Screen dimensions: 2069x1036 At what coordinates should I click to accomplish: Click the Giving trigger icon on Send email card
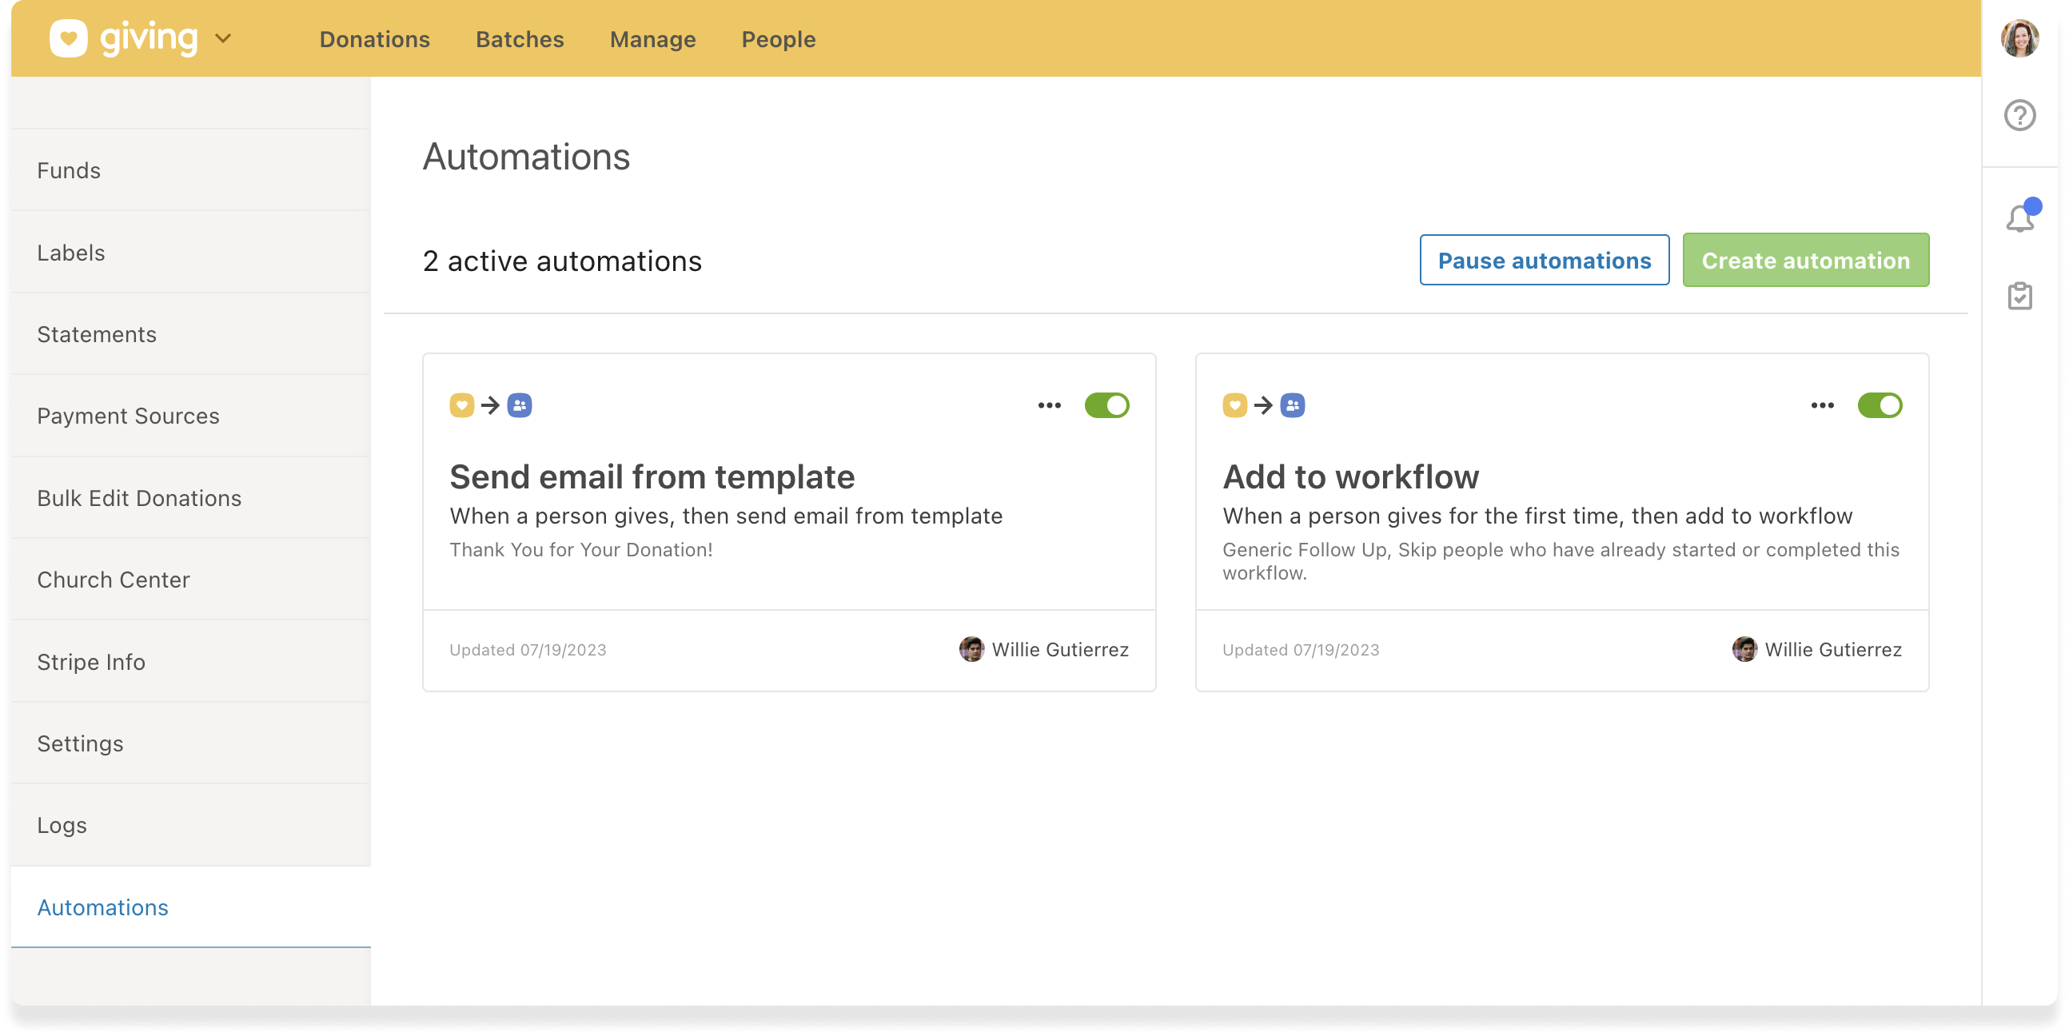[x=462, y=405]
